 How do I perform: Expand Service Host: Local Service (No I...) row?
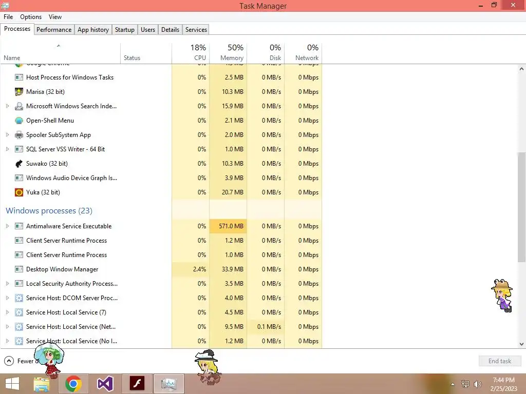7,341
